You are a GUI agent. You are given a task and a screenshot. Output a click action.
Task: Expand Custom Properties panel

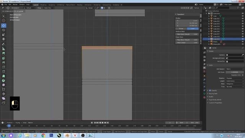coord(215,103)
